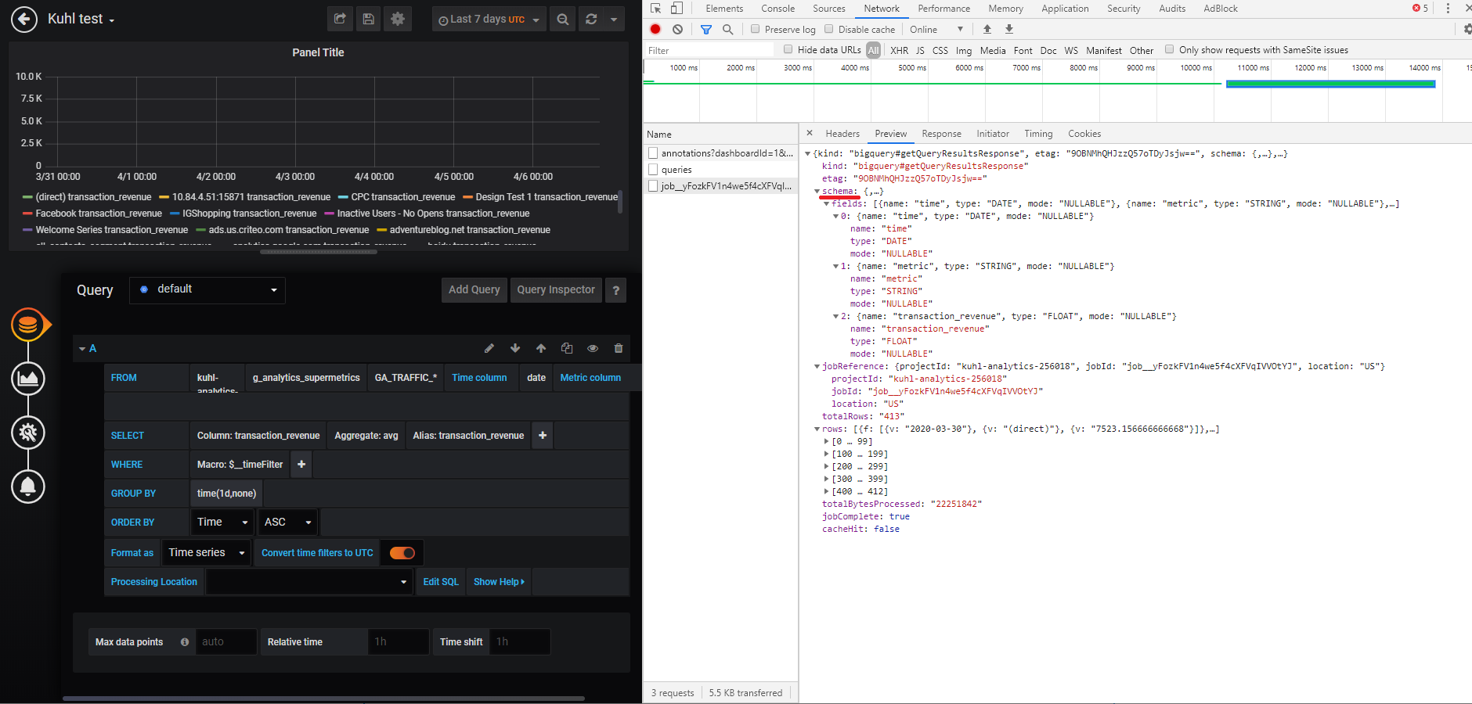The width and height of the screenshot is (1472, 704).
Task: Open the Alerting bell icon in the sidebar
Action: coord(28,487)
